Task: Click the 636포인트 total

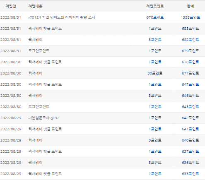Action: point(191,163)
